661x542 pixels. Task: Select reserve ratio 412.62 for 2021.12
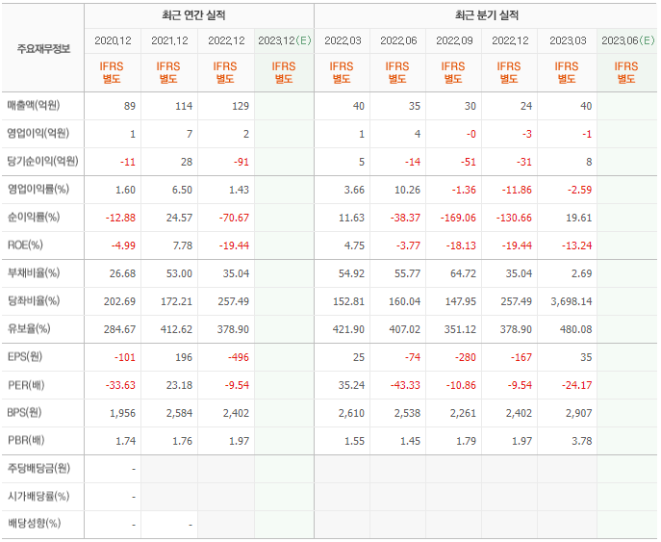(176, 329)
